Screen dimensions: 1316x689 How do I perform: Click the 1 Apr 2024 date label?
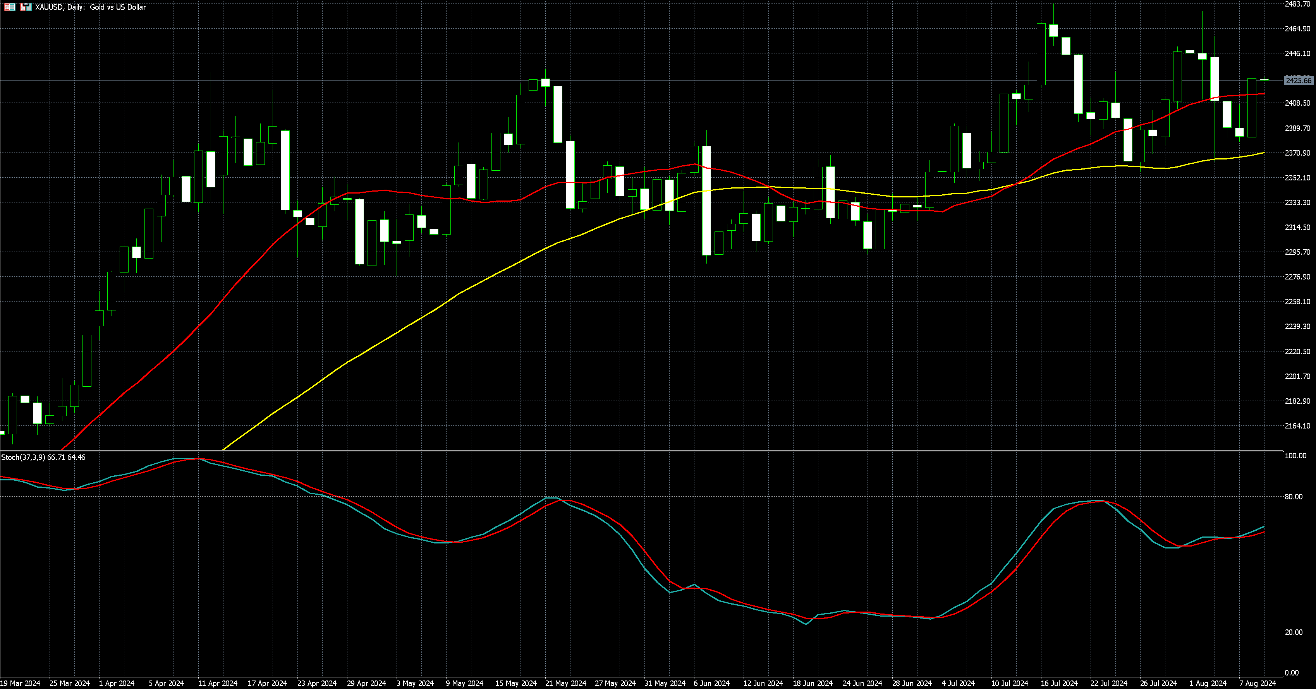point(117,683)
